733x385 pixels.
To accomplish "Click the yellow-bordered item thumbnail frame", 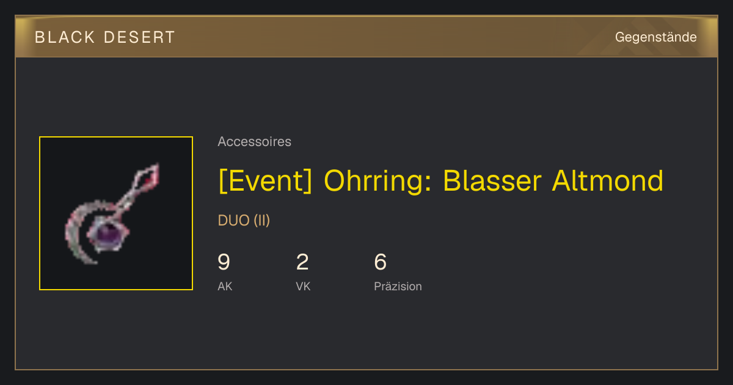I will 116,213.
